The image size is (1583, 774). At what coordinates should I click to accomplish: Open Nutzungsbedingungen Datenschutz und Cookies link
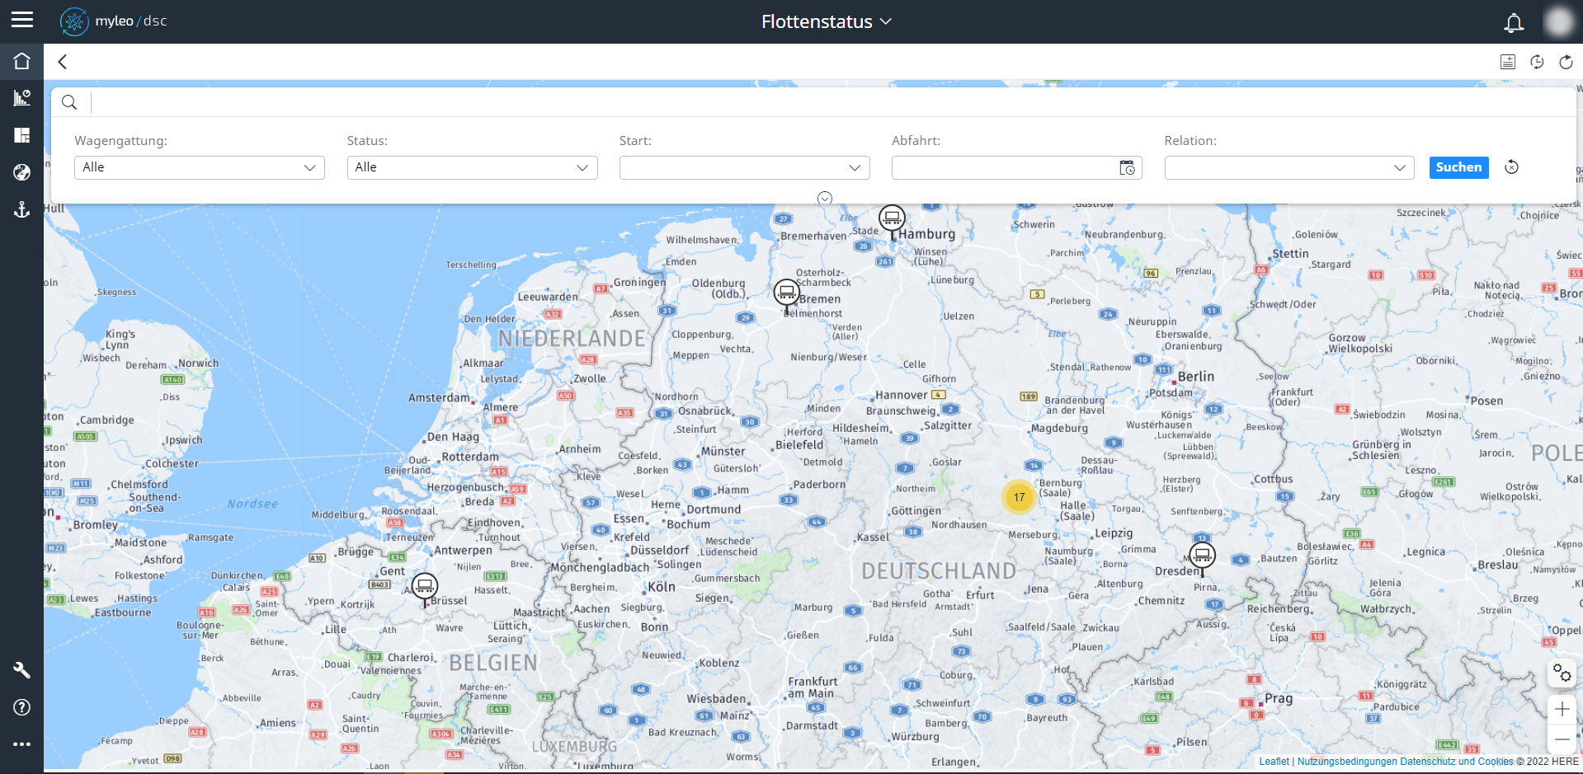click(1406, 762)
